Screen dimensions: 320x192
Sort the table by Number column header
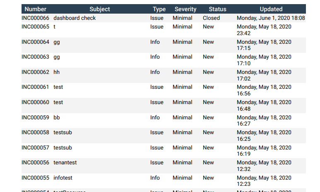pos(35,9)
